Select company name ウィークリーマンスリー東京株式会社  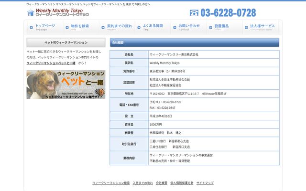(x=174, y=54)
